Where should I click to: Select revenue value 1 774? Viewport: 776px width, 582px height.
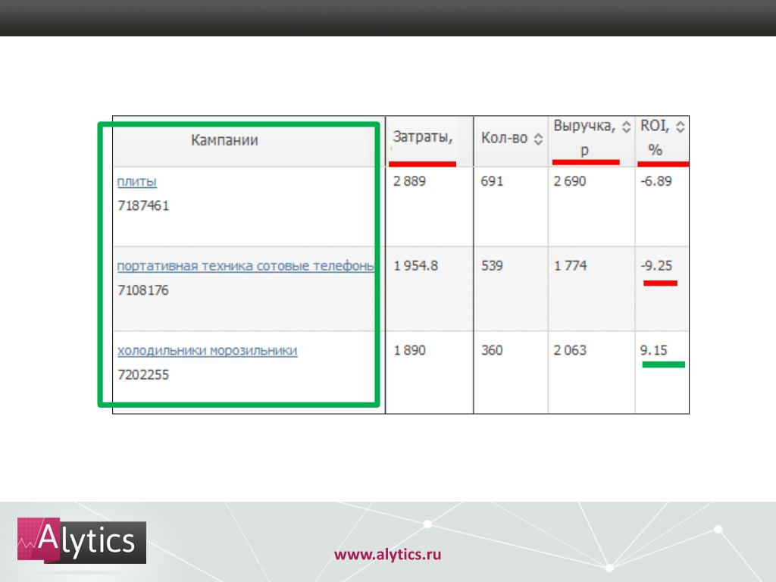click(570, 266)
